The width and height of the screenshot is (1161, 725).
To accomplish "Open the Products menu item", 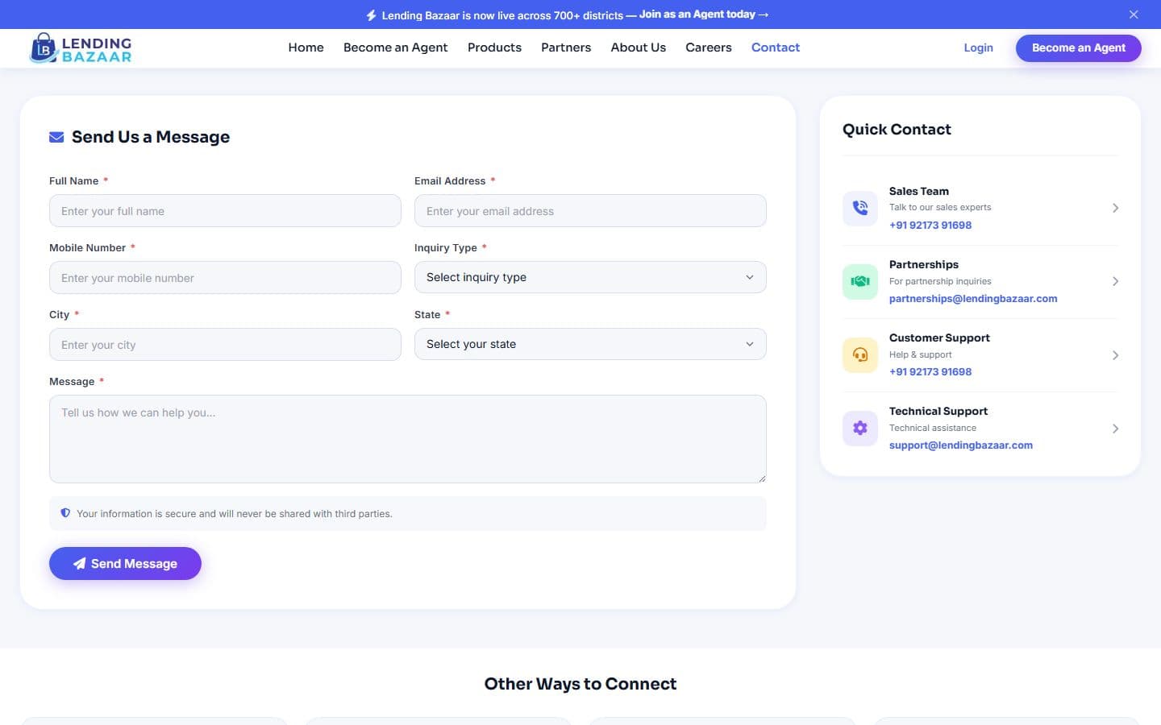I will tap(494, 48).
